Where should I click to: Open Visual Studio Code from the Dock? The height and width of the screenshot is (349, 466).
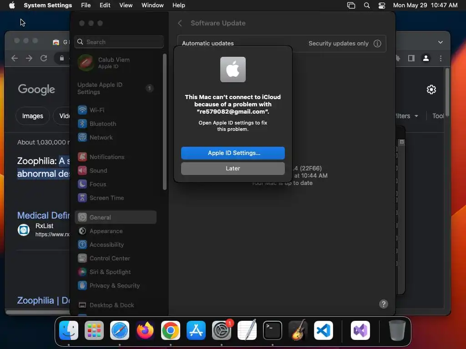pyautogui.click(x=324, y=330)
